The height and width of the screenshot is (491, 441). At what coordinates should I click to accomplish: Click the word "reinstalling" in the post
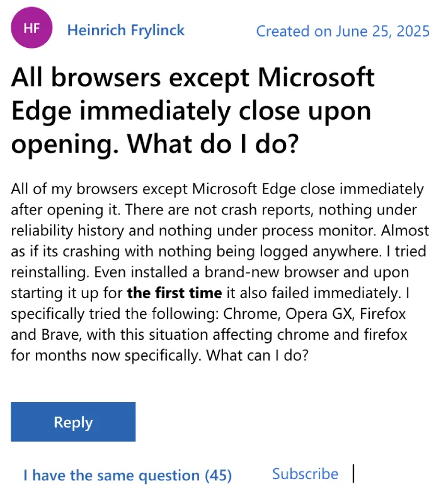(x=50, y=272)
